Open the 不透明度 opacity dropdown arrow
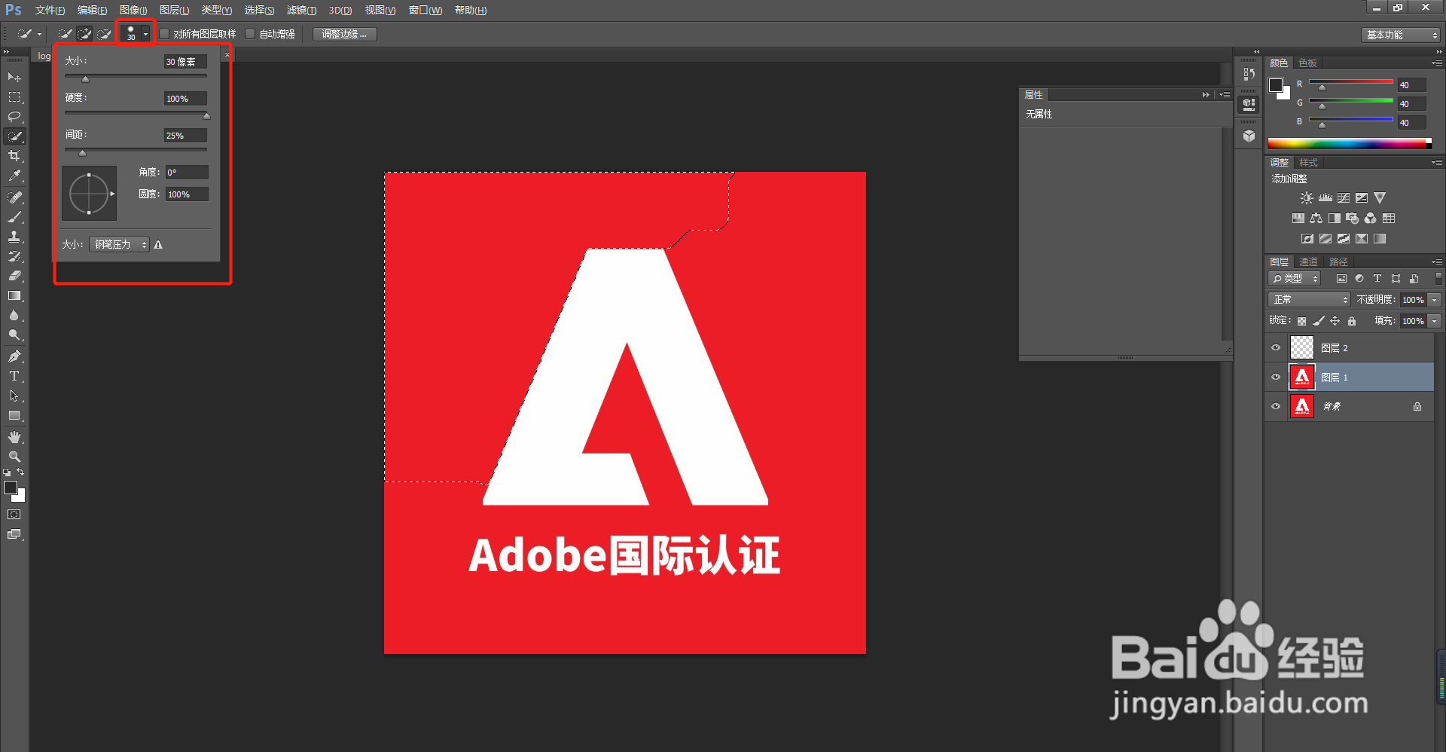 point(1435,300)
